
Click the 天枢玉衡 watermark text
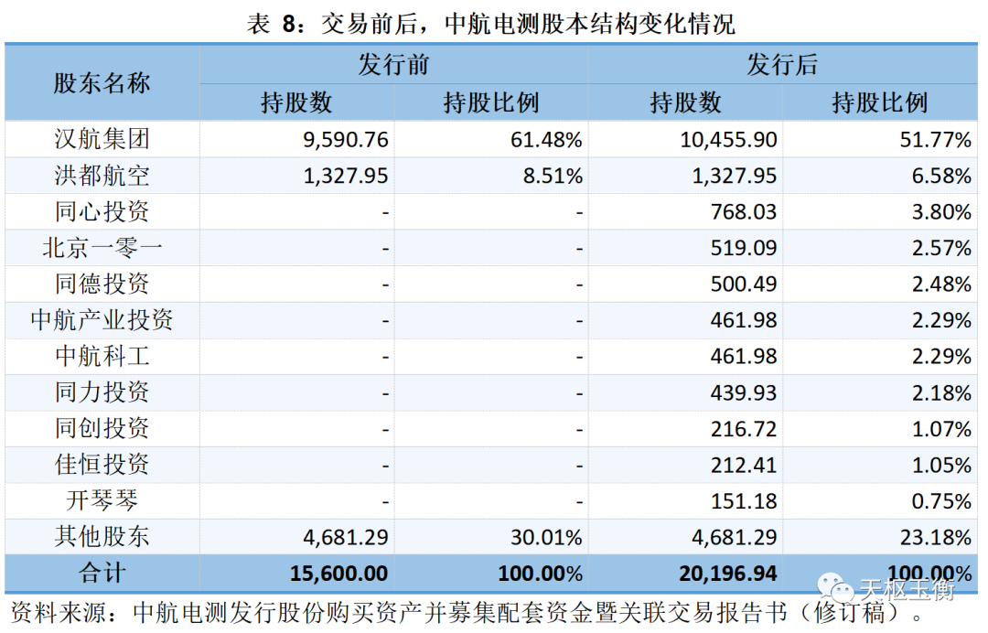click(x=906, y=588)
